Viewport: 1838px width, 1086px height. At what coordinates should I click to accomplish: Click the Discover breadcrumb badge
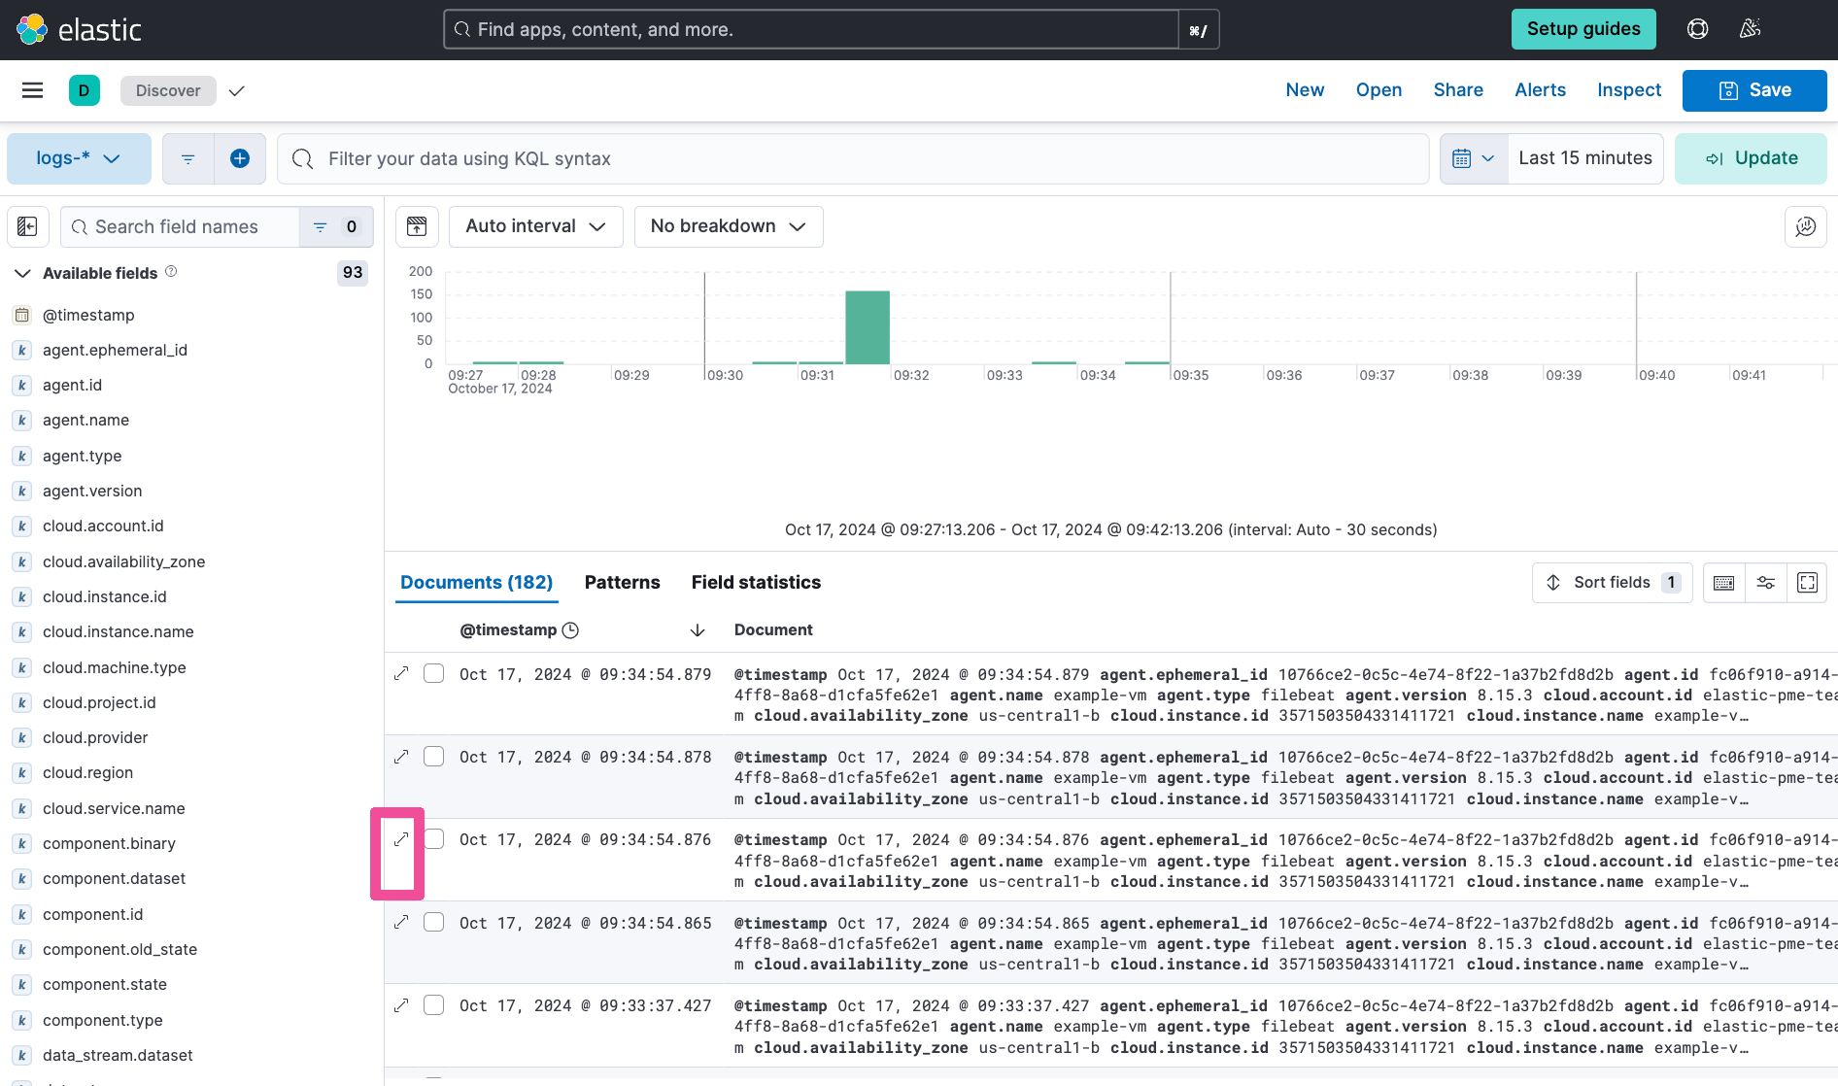168,90
